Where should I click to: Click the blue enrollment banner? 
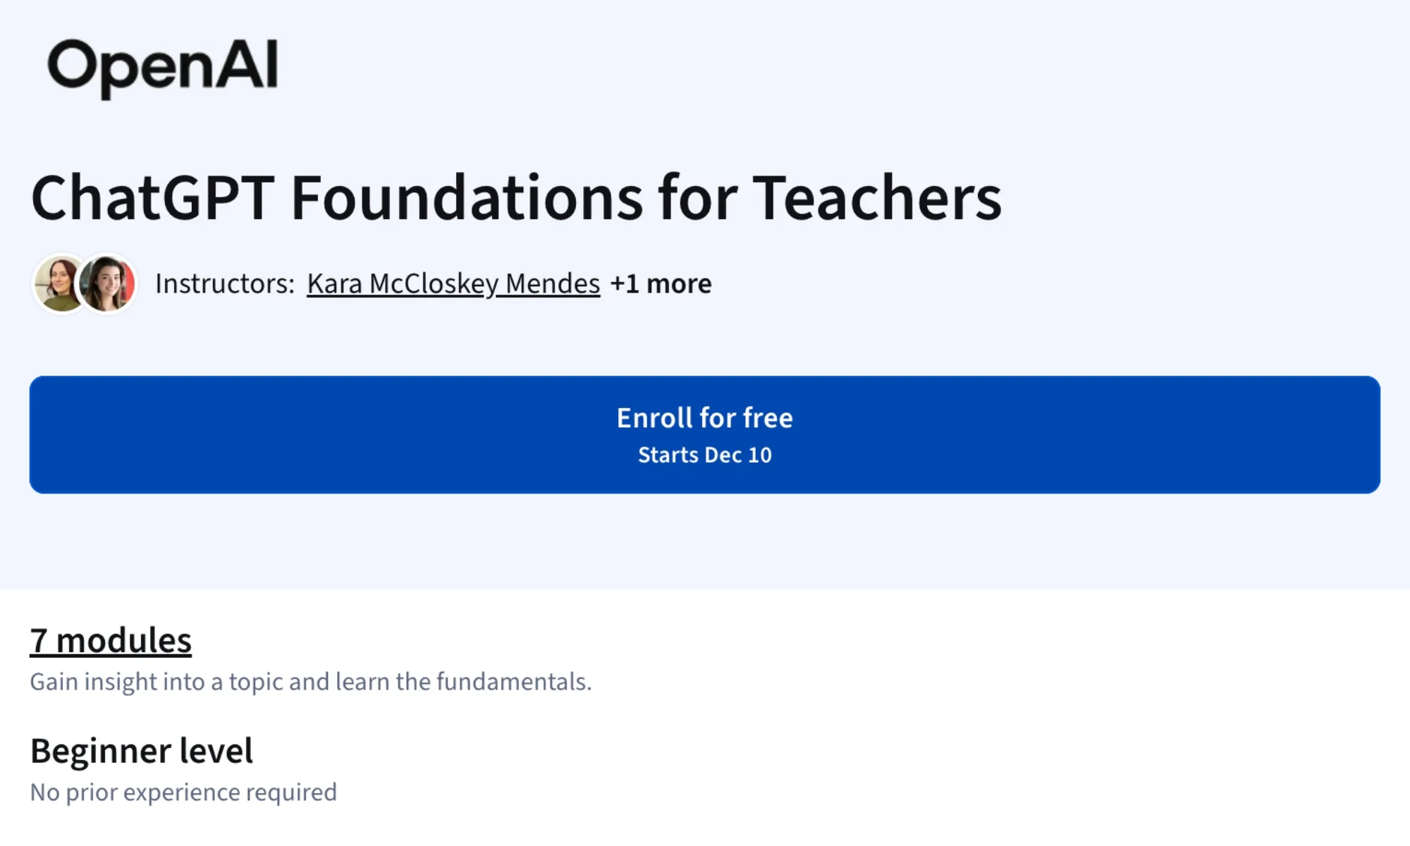pyautogui.click(x=705, y=434)
